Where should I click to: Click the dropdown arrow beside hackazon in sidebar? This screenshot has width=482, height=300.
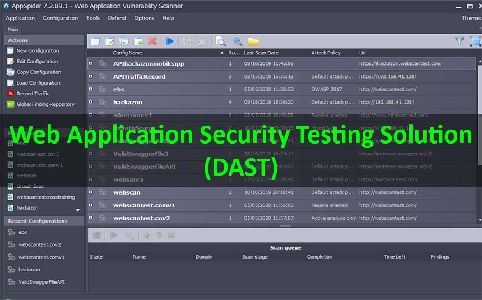[78, 210]
